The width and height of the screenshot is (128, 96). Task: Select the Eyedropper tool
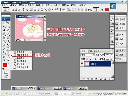point(8,56)
